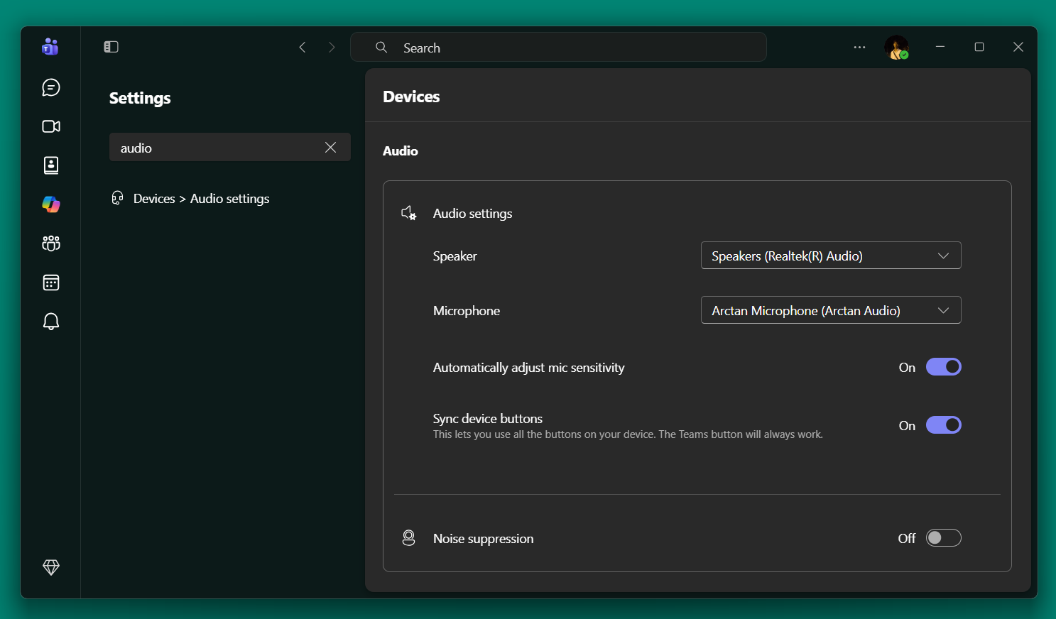This screenshot has height=619, width=1056.
Task: Open the Speaker device dropdown
Action: (x=831, y=256)
